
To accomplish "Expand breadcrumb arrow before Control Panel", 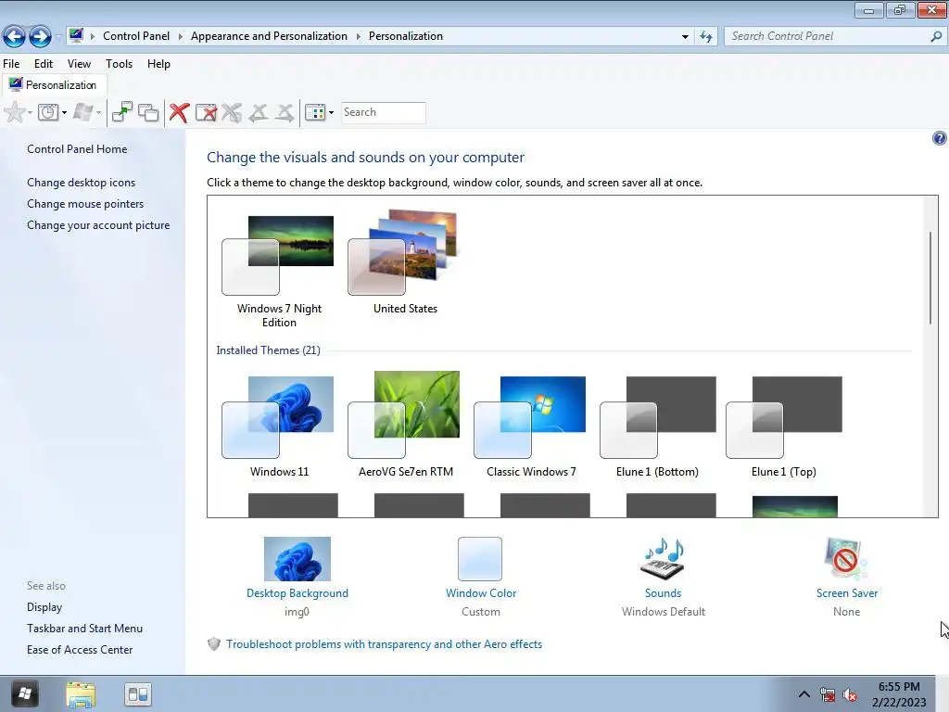I will [93, 36].
